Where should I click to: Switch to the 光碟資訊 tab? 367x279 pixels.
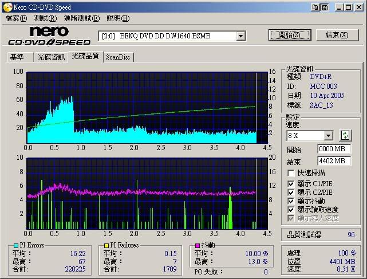(51, 57)
